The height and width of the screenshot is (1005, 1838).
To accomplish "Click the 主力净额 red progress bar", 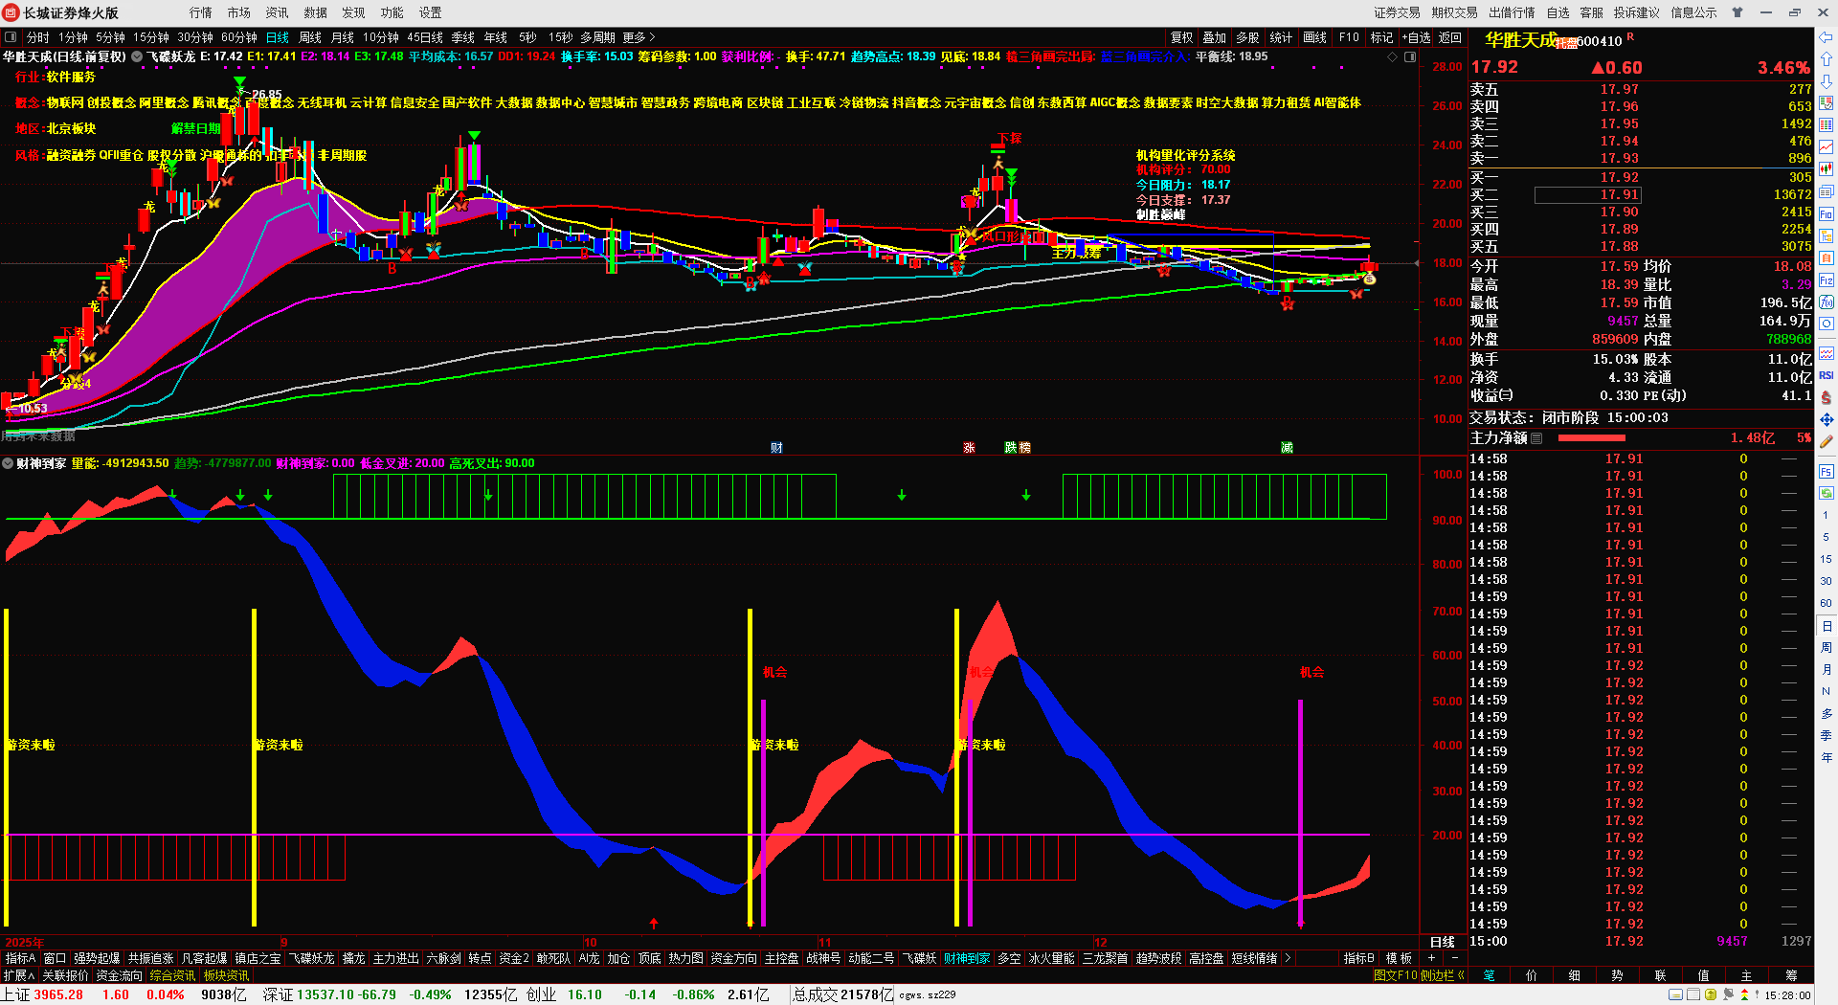I will (x=1591, y=438).
